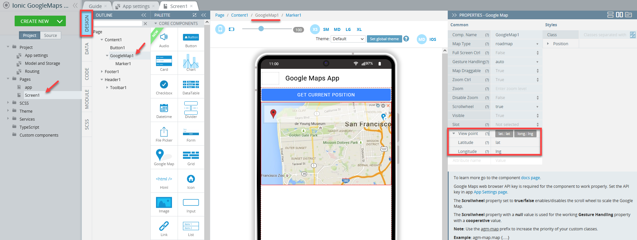Click the Content1 breadcrumb link
This screenshot has height=240, width=637.
pos(239,15)
